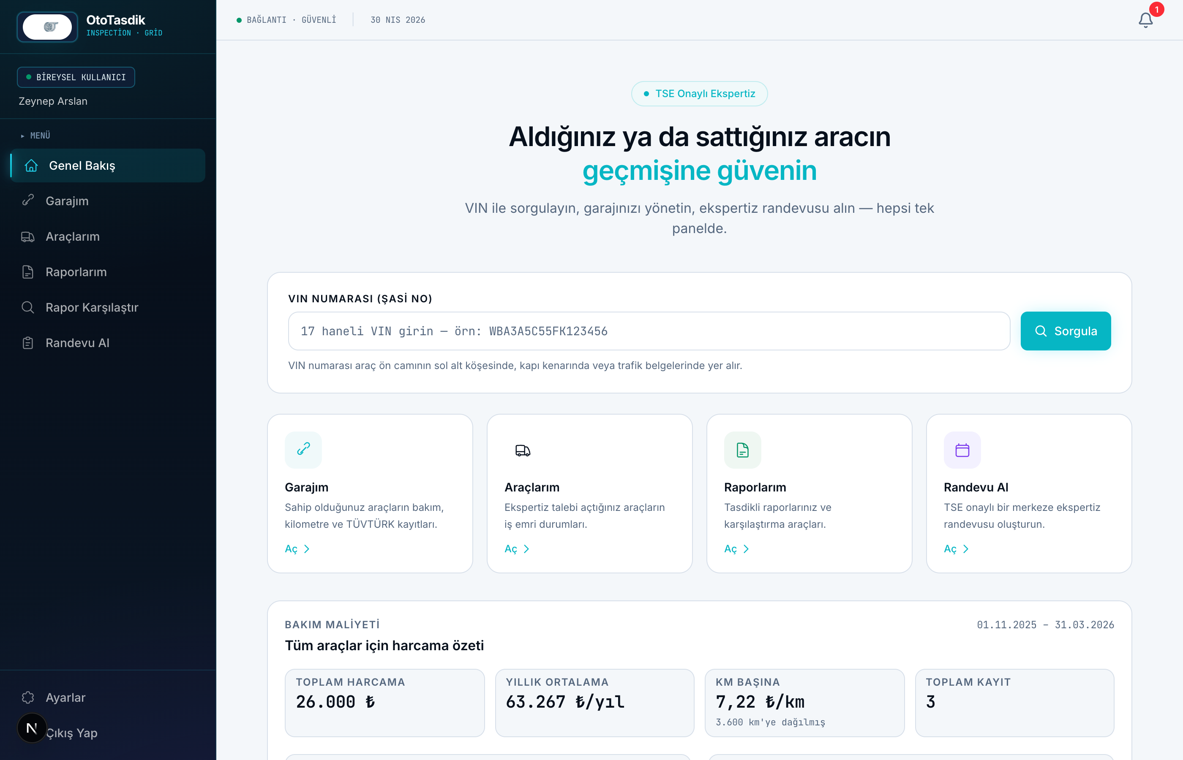Image resolution: width=1183 pixels, height=760 pixels.
Task: Click the OtoTasdik logo icon
Action: click(47, 27)
